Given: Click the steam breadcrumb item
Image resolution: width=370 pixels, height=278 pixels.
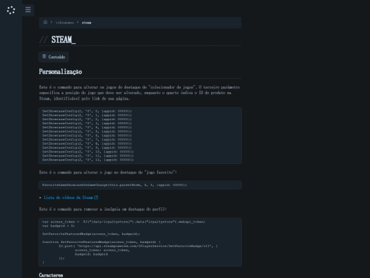Looking at the screenshot, I should click(x=86, y=23).
